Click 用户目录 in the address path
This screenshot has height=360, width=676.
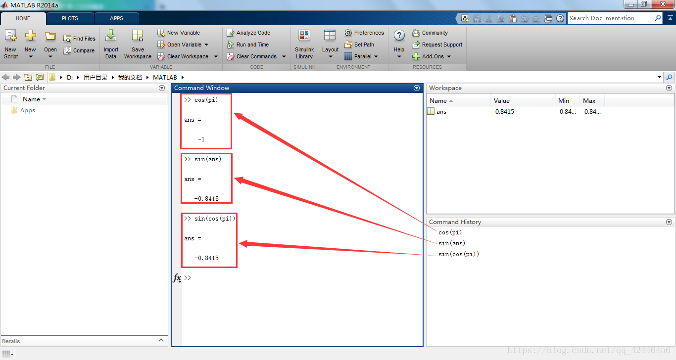pyautogui.click(x=96, y=77)
